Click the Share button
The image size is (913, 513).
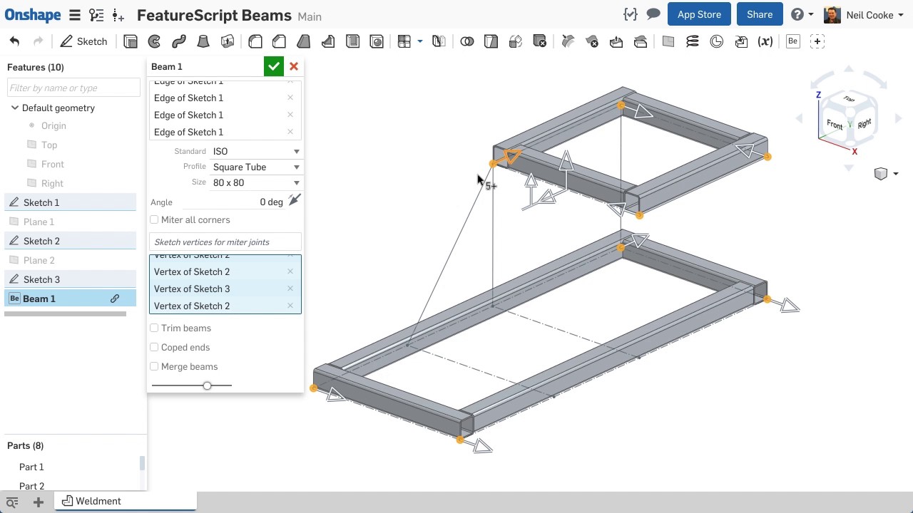(x=759, y=15)
